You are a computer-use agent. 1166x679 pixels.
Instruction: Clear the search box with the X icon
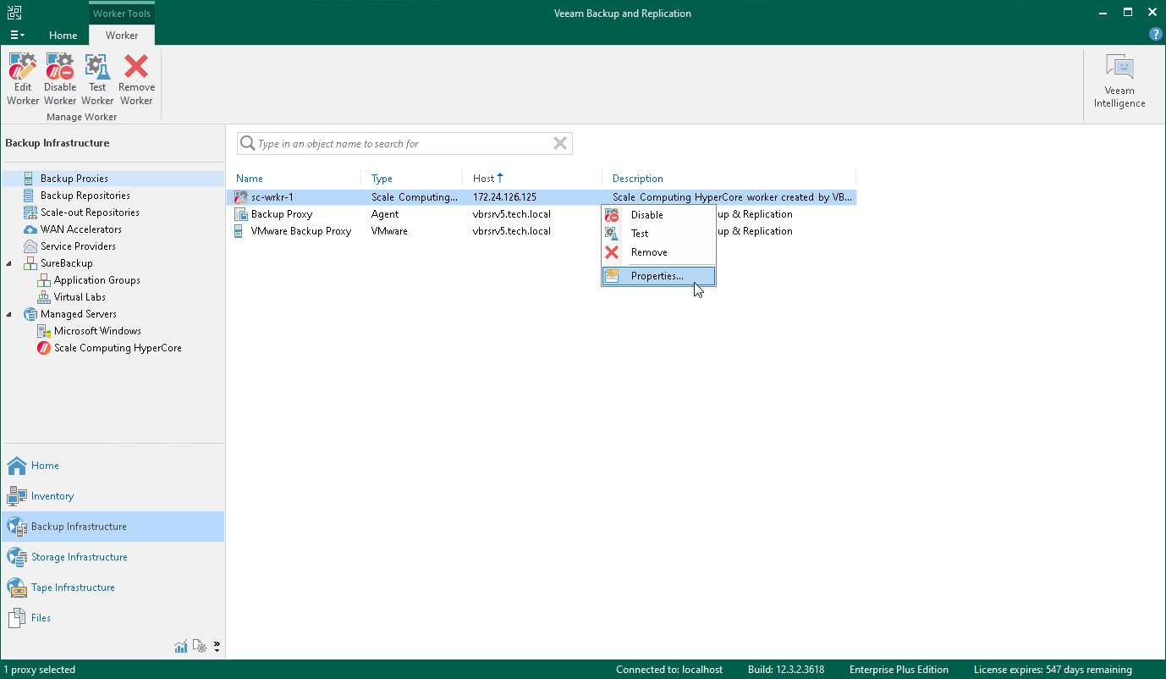(x=559, y=144)
